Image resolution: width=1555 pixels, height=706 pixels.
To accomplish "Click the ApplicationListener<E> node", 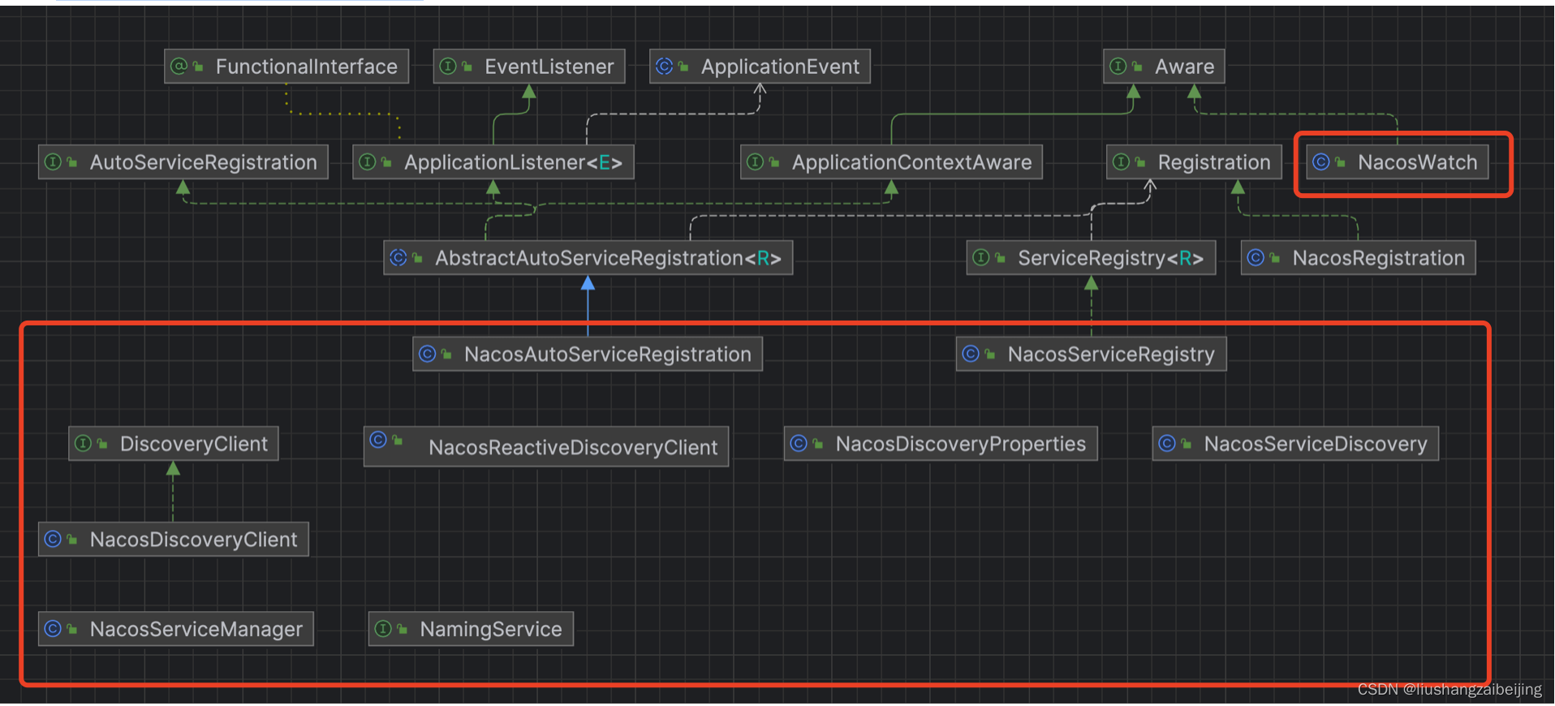I will pyautogui.click(x=493, y=162).
